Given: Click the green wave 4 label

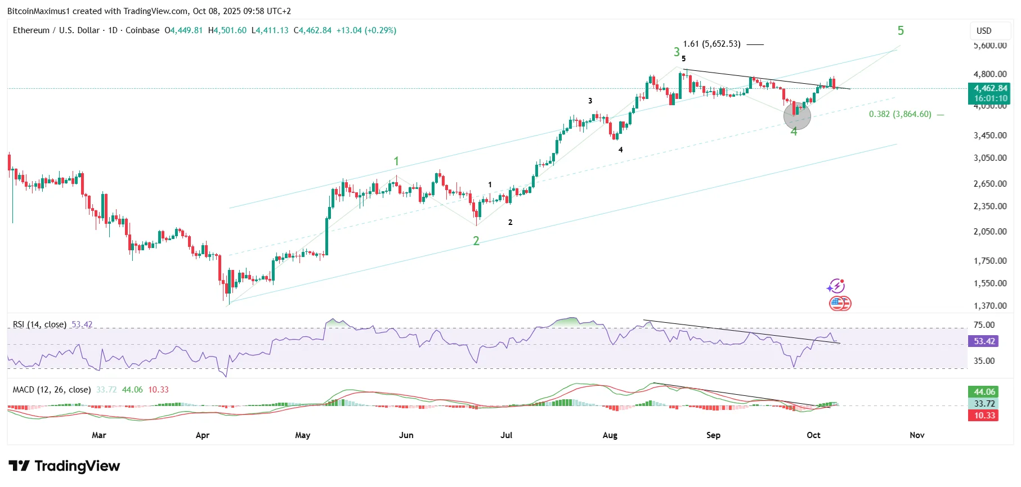Looking at the screenshot, I should (794, 132).
